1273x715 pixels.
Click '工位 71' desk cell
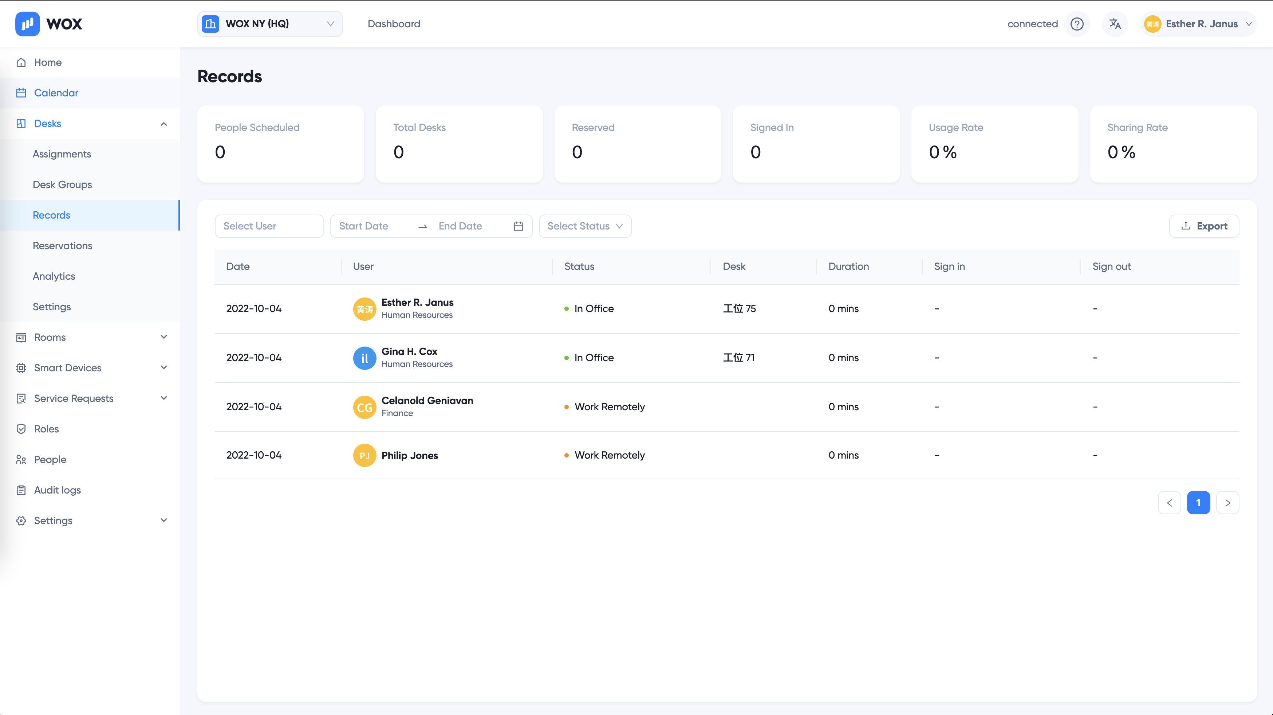coord(738,358)
